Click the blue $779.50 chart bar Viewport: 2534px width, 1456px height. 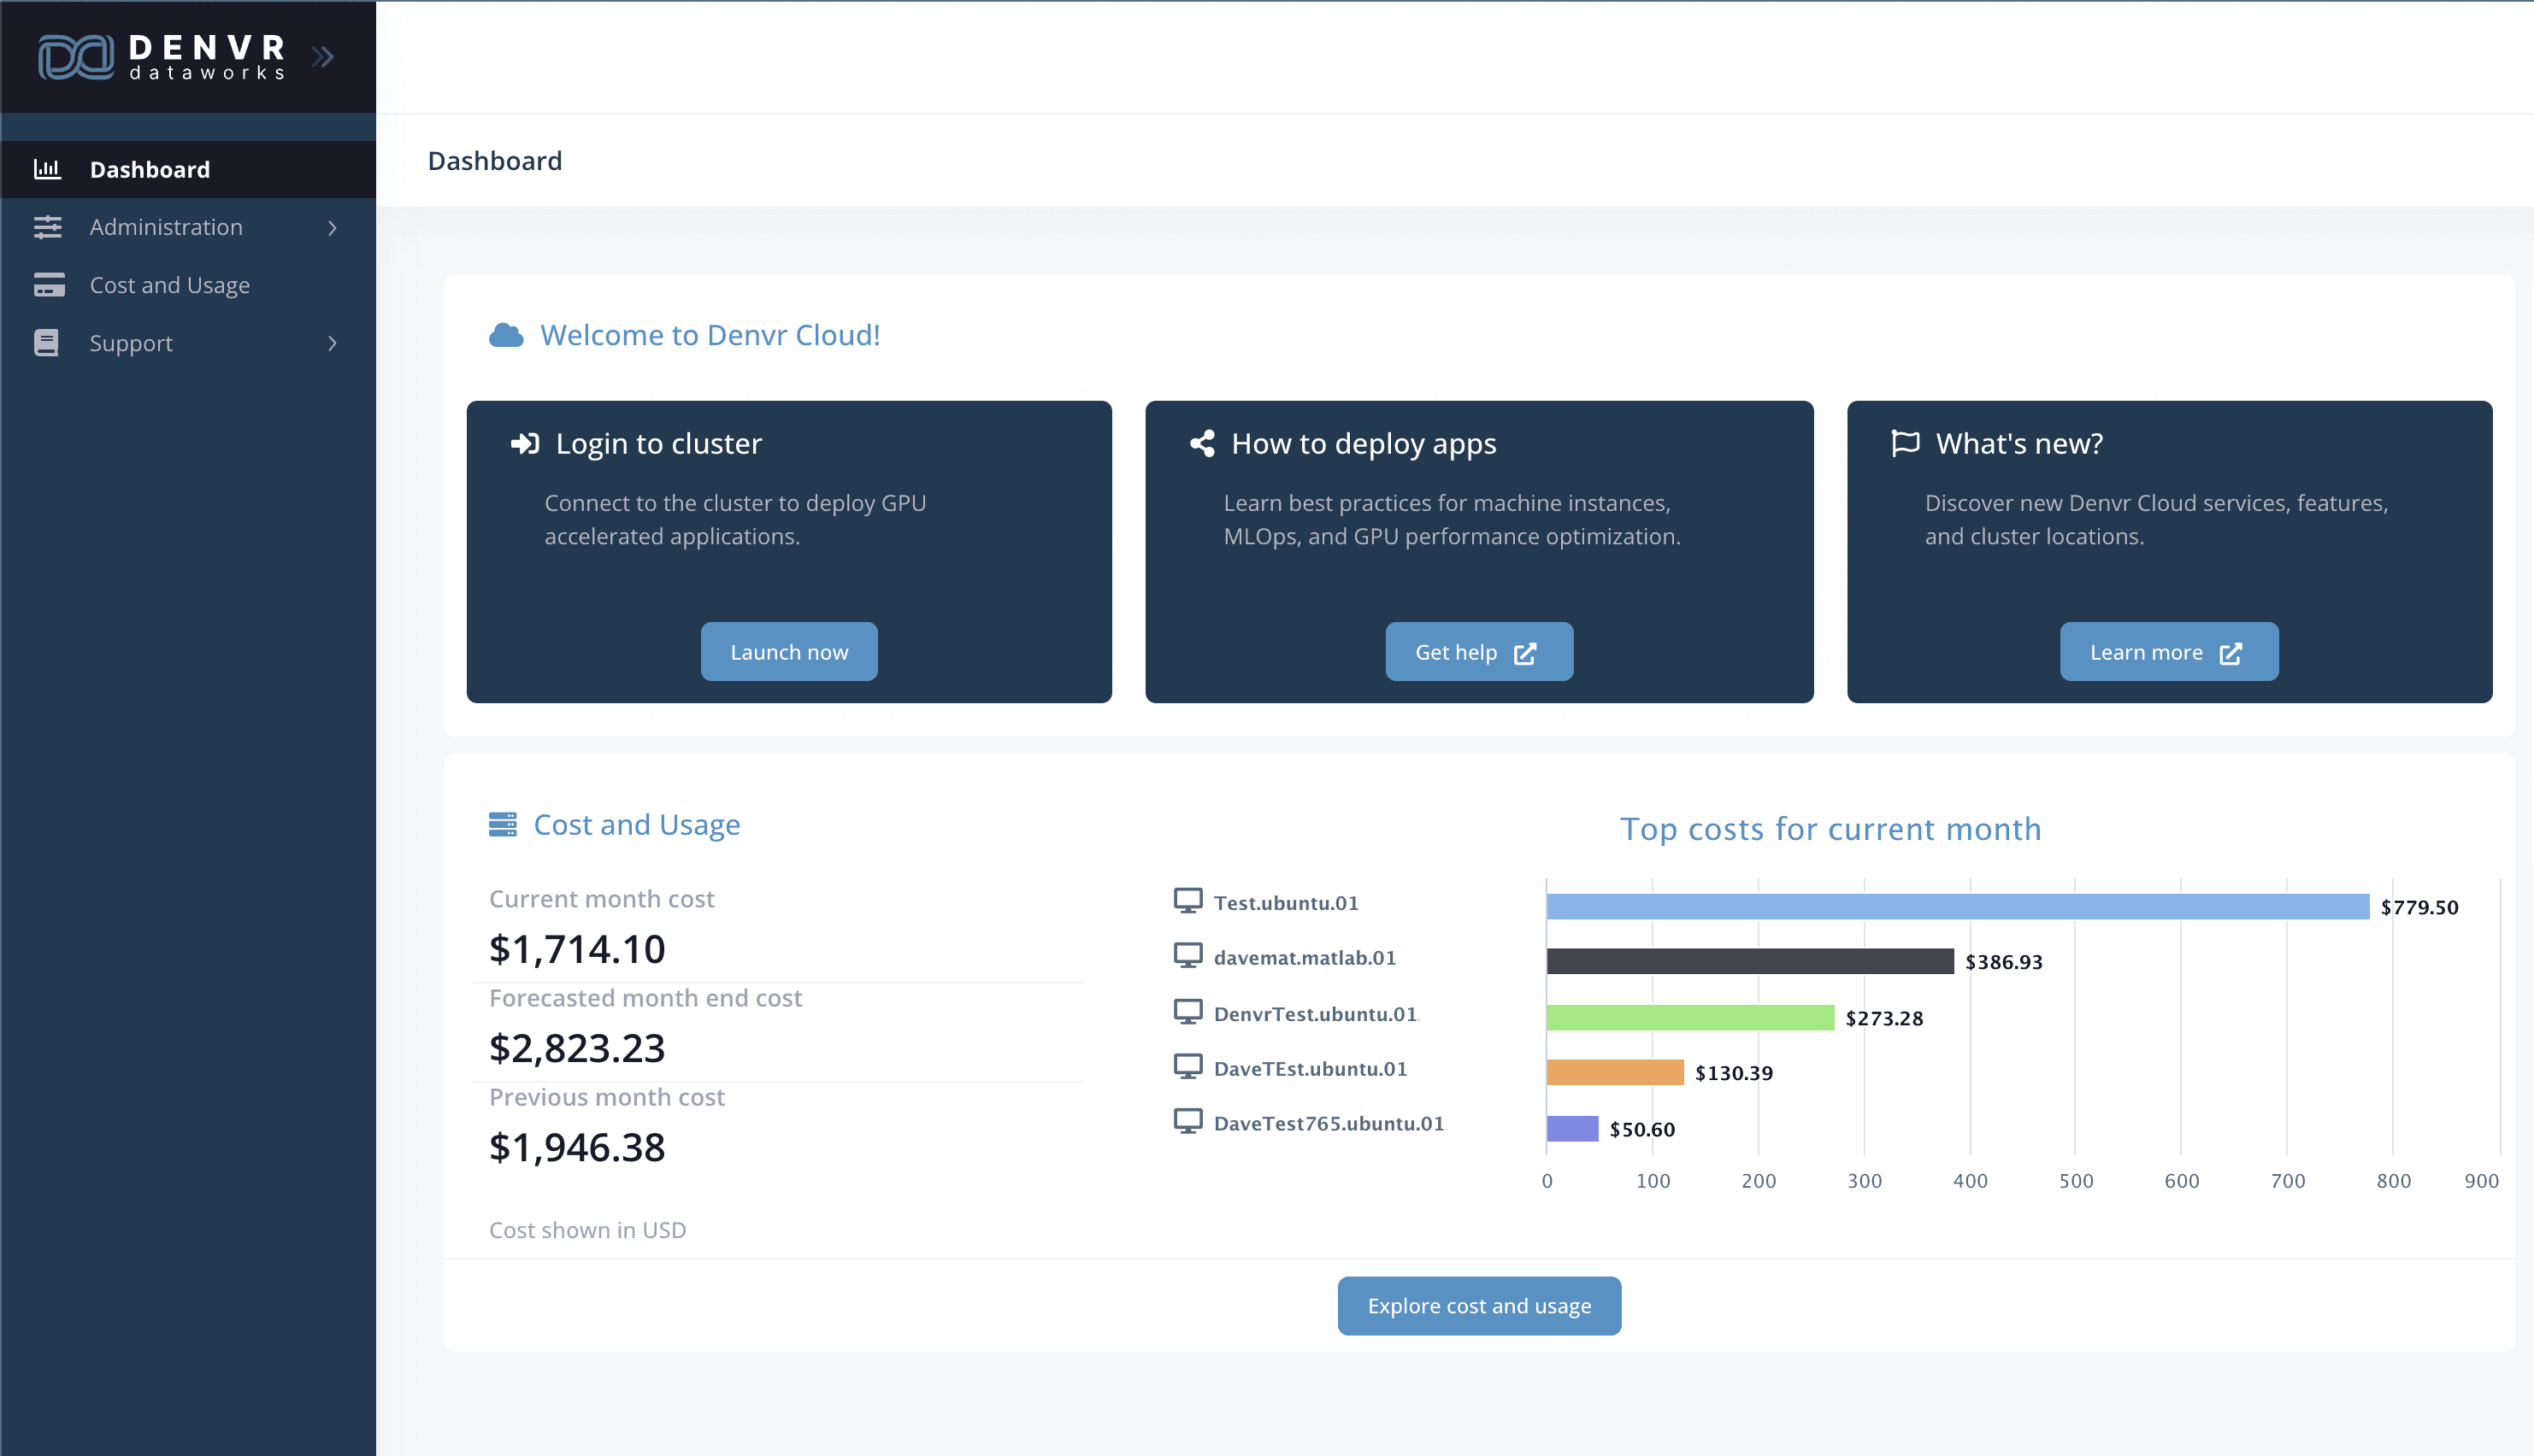pos(1956,906)
